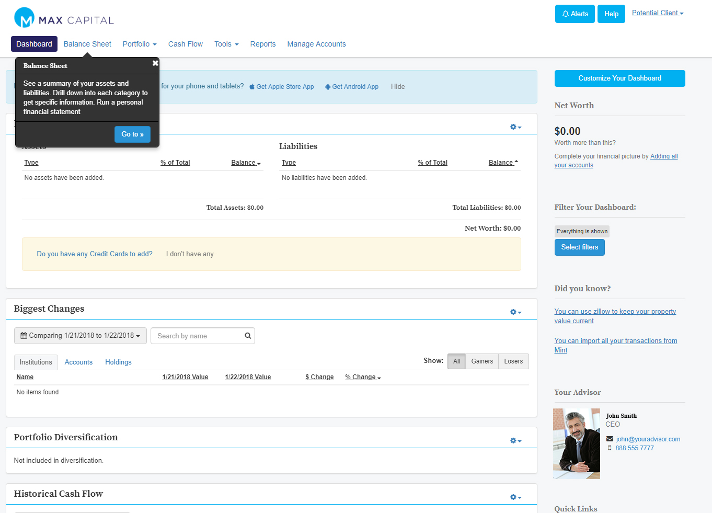Viewport: 712px width, 513px height.
Task: Sort liabilities by % of Total
Action: click(433, 163)
